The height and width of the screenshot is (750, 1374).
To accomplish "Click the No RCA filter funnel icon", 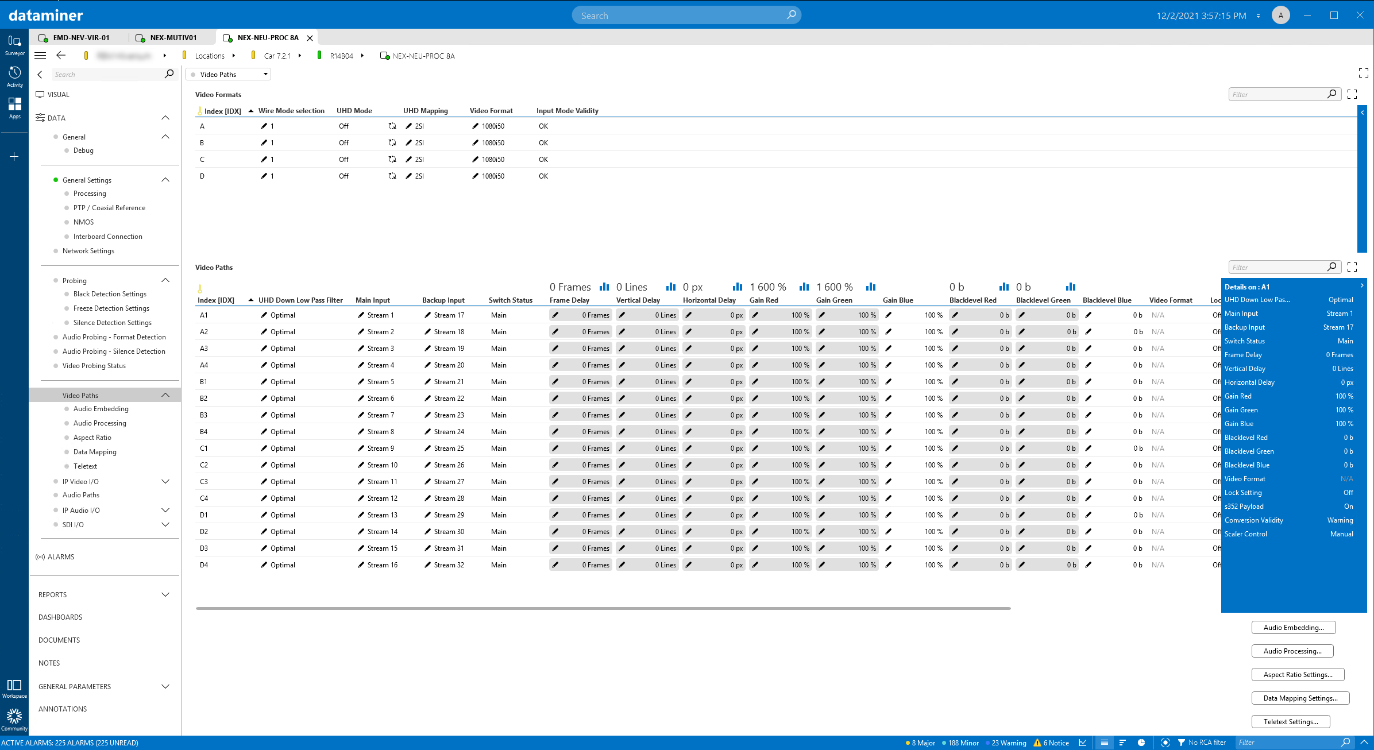I will tap(1182, 743).
